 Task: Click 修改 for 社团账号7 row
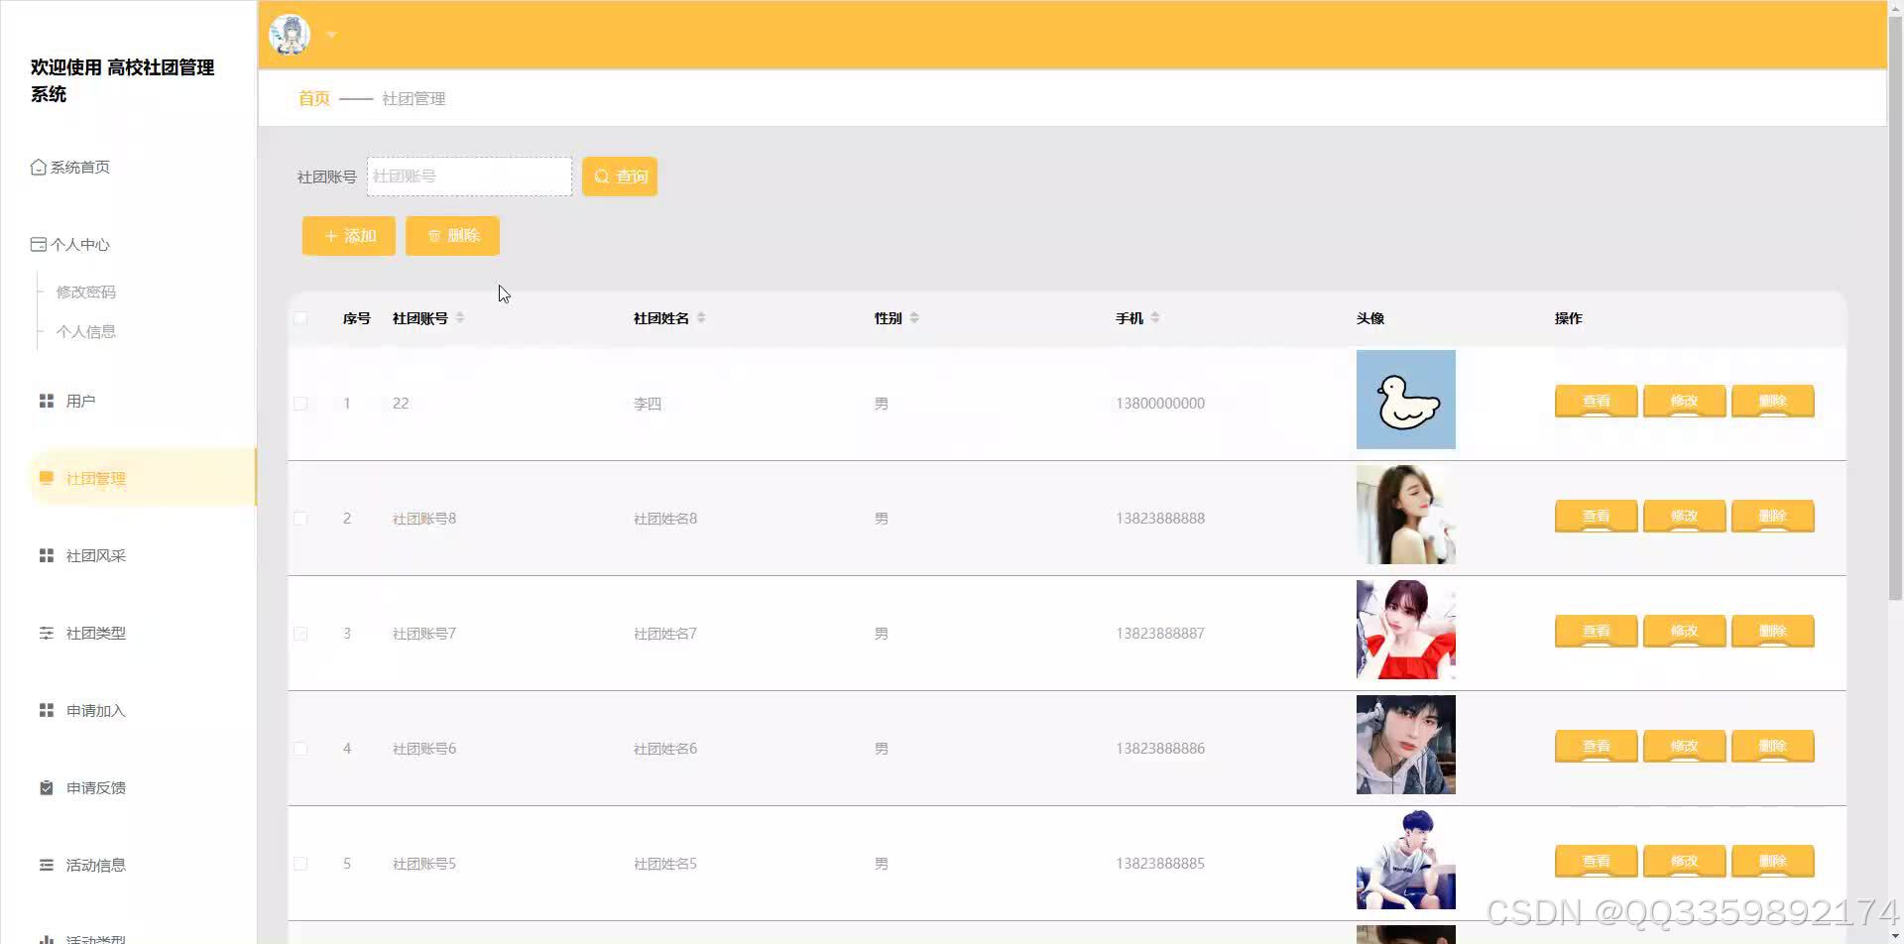pyautogui.click(x=1685, y=631)
